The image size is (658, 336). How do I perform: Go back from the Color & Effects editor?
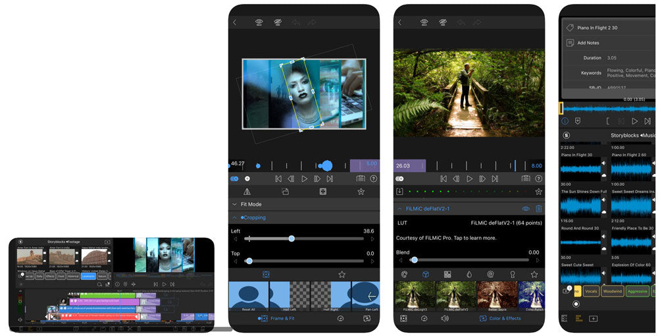click(x=399, y=22)
